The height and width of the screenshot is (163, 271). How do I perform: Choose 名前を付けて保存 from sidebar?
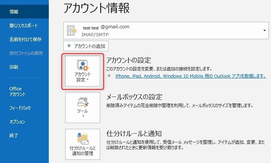pos(25,39)
